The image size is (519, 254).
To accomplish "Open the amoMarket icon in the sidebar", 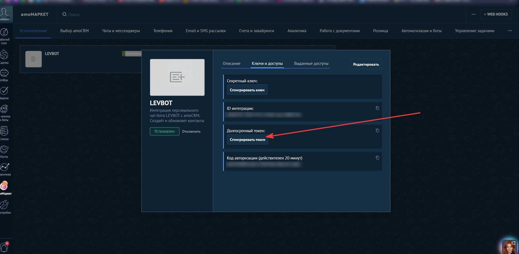I will click(x=4, y=186).
